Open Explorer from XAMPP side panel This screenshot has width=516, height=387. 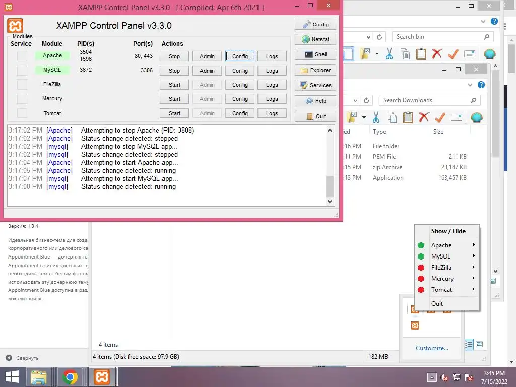point(315,70)
